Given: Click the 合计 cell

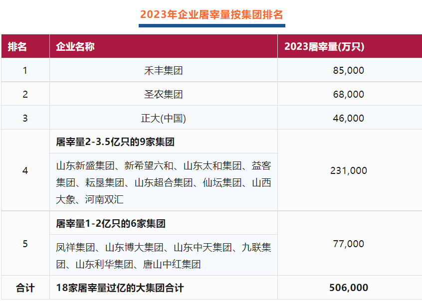Looking at the screenshot, I should 25,288.
